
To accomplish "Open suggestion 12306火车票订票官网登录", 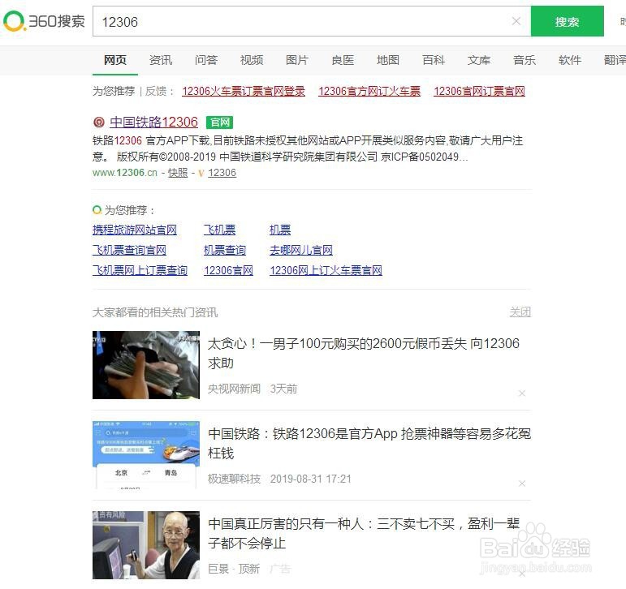I will (244, 92).
